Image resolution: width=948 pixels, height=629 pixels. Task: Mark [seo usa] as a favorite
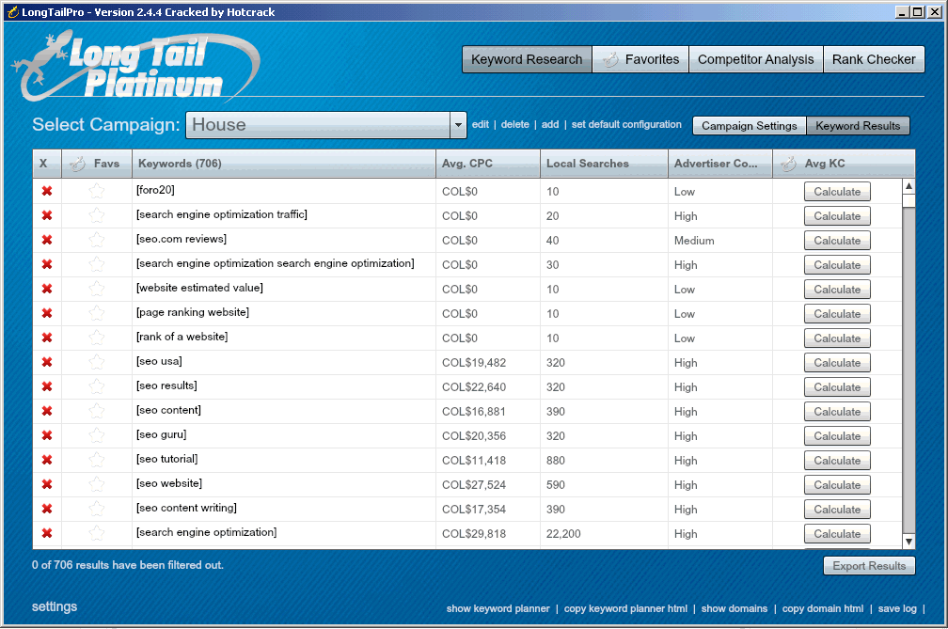pyautogui.click(x=97, y=362)
